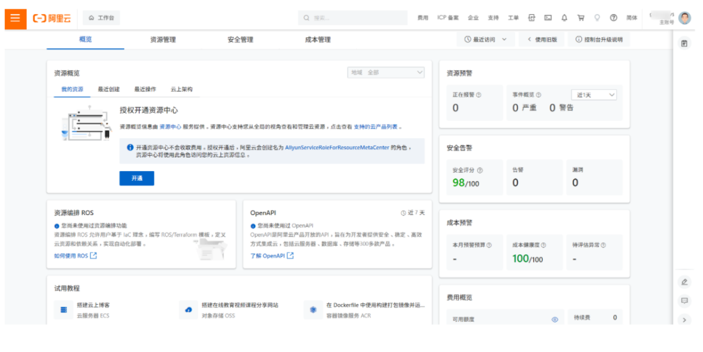Open the user avatar menu
Image resolution: width=703 pixels, height=352 pixels.
(x=684, y=18)
